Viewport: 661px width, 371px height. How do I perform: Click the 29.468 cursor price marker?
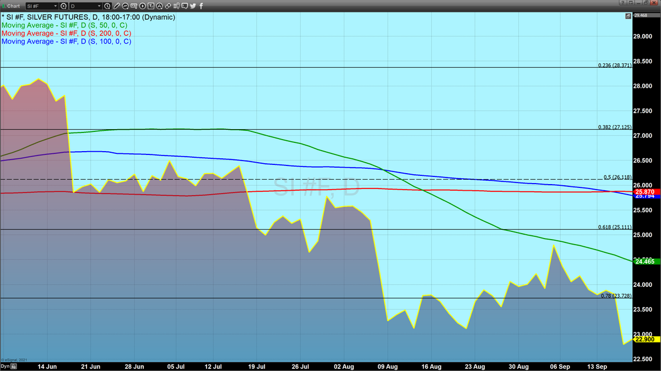click(x=646, y=16)
